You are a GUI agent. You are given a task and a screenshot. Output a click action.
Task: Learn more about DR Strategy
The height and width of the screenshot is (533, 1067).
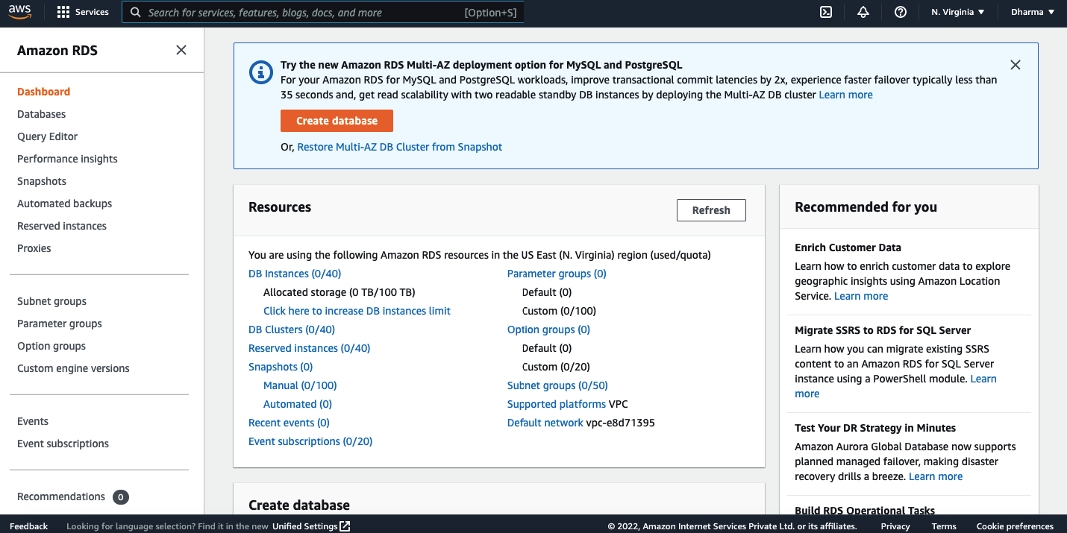pos(936,476)
